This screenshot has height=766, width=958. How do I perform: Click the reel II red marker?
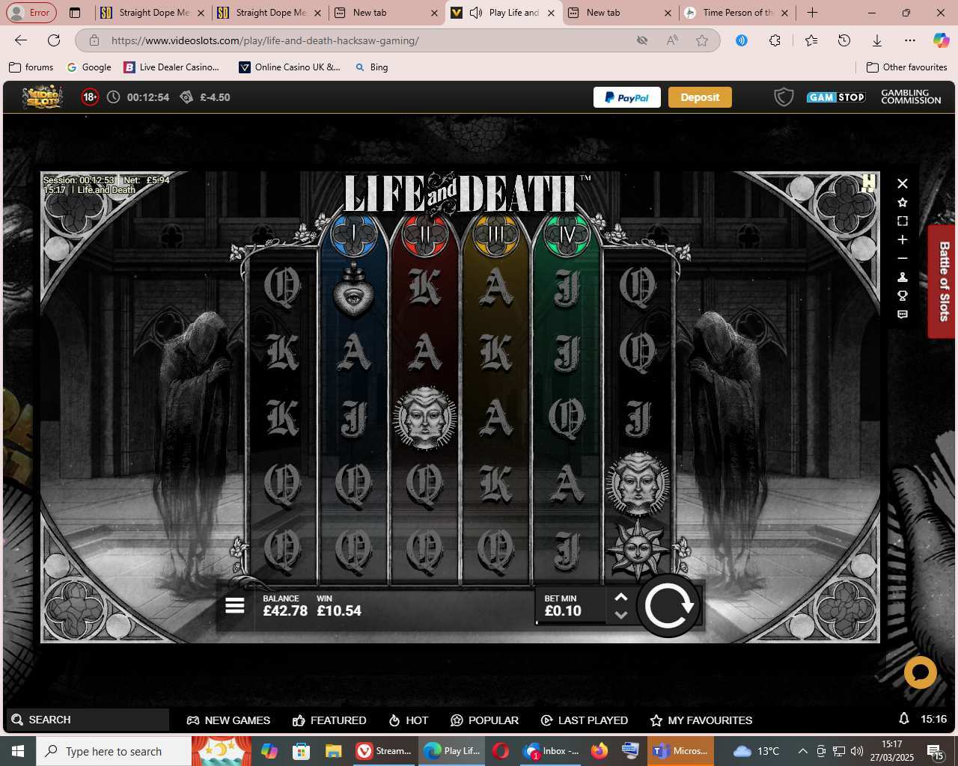tap(424, 235)
